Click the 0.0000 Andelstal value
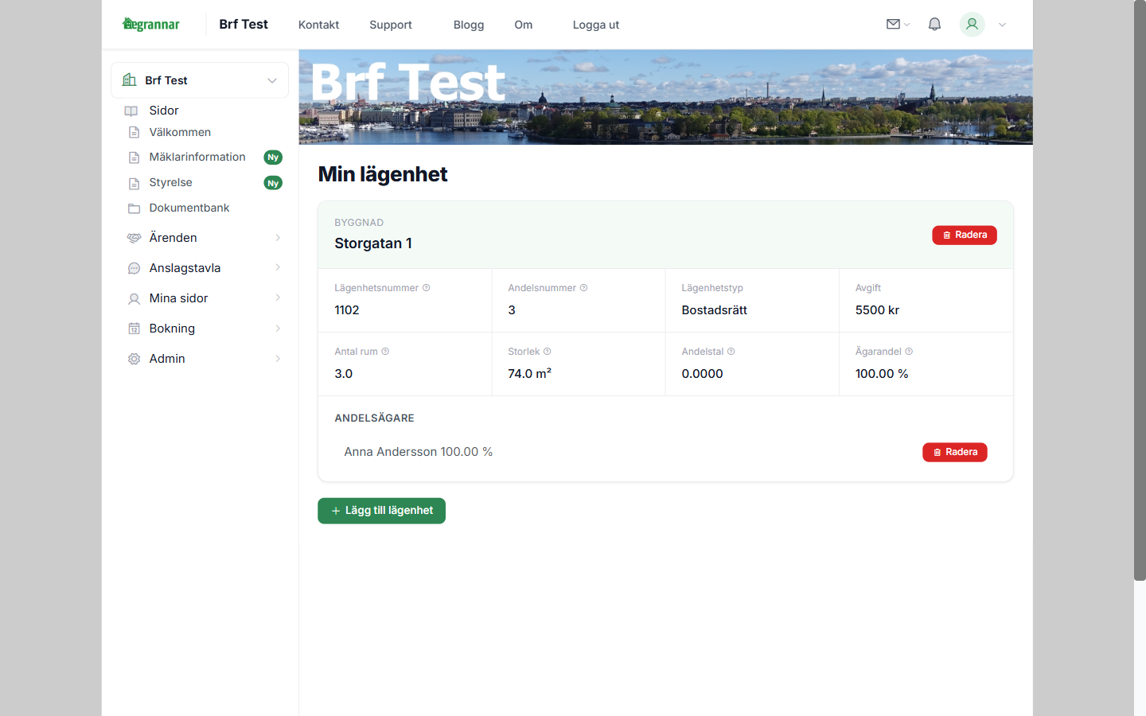This screenshot has height=716, width=1146. (x=702, y=374)
